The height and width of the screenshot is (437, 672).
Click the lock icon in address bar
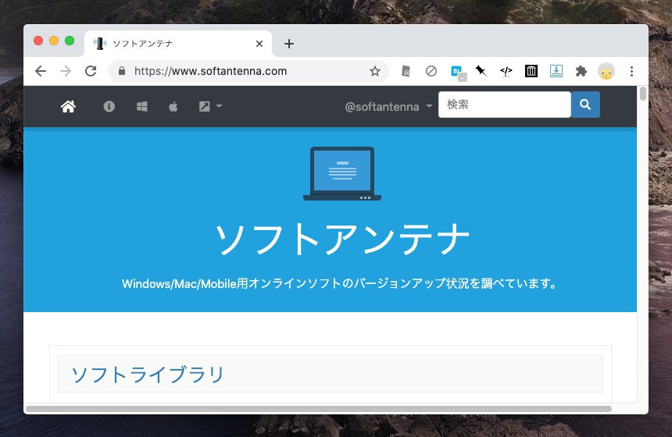coord(122,71)
